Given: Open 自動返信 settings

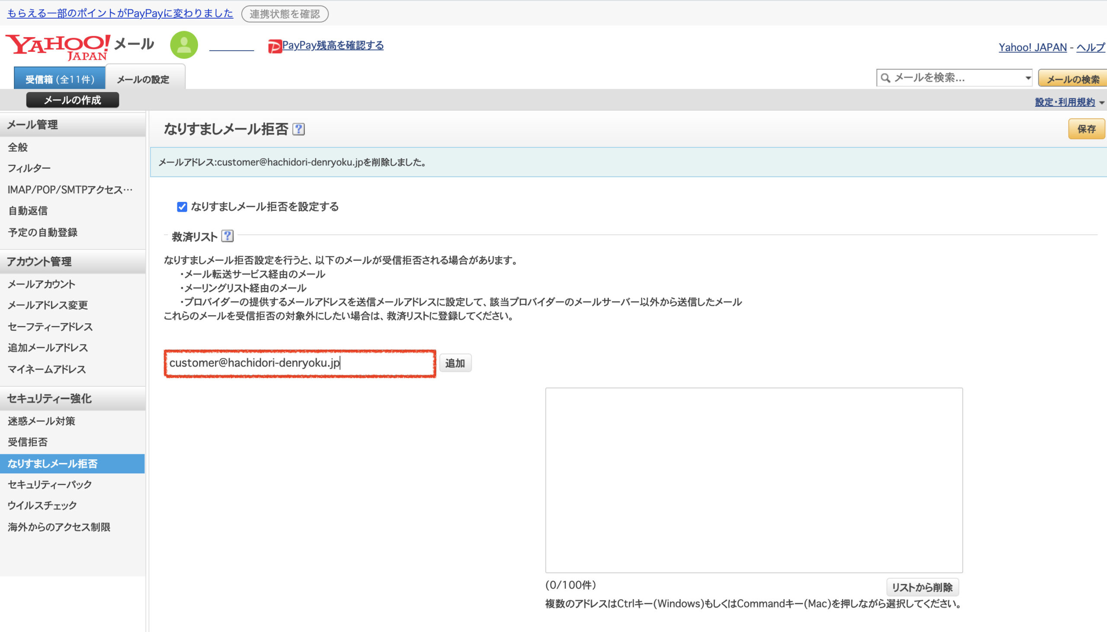Looking at the screenshot, I should coord(28,211).
